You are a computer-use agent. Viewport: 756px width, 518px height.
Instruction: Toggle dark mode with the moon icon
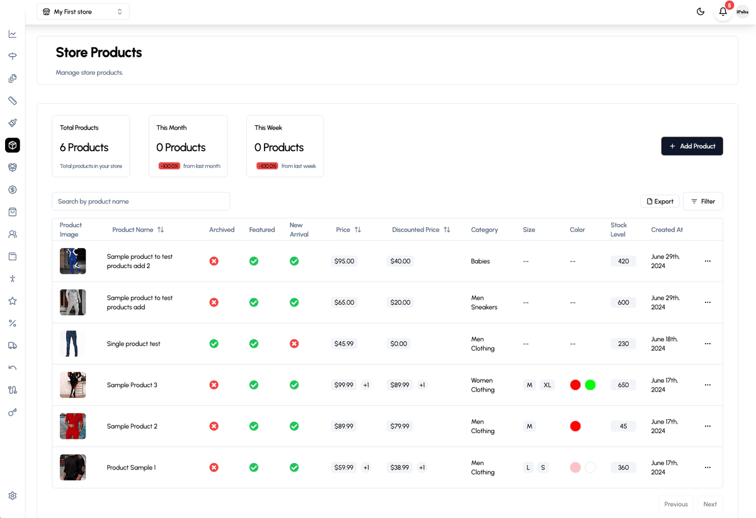point(701,12)
